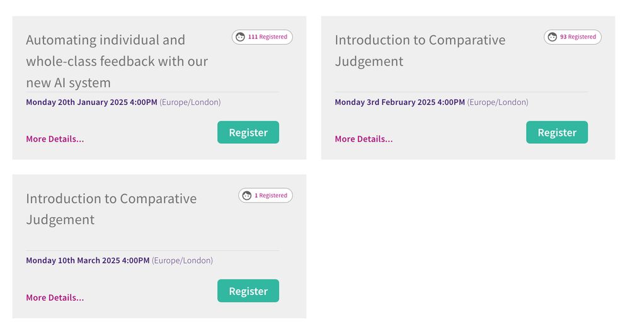
Task: Click the Comparative Judgement title with 93 registered
Action: click(420, 50)
